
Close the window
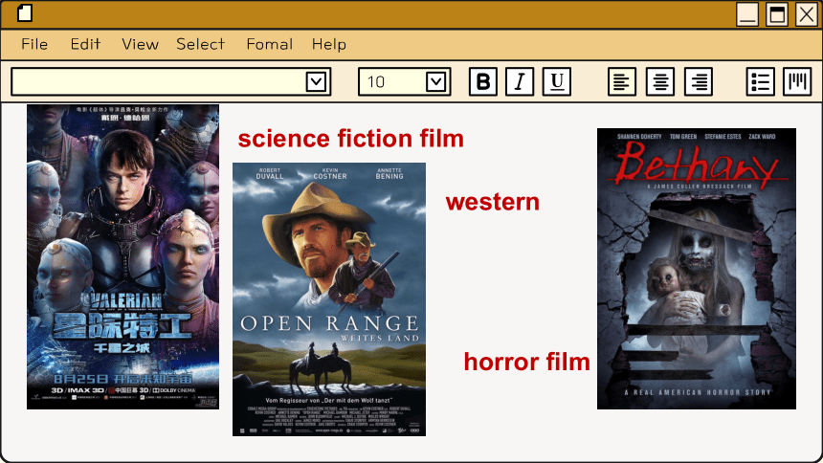[x=807, y=14]
